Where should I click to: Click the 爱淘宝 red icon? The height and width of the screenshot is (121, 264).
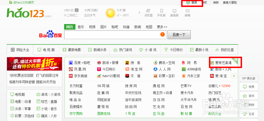212,76
